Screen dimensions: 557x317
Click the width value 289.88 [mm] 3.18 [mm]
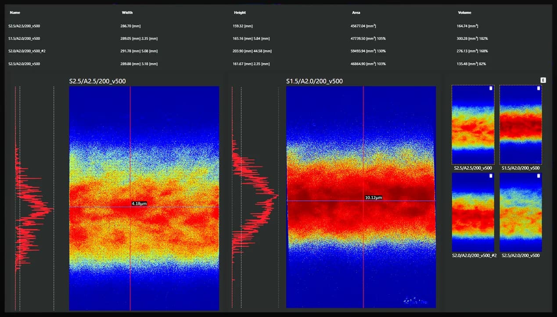tap(139, 64)
